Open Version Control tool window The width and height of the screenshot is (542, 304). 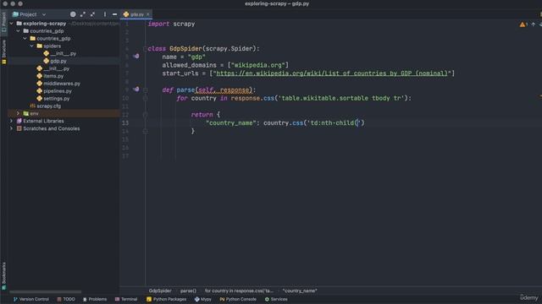click(x=30, y=299)
